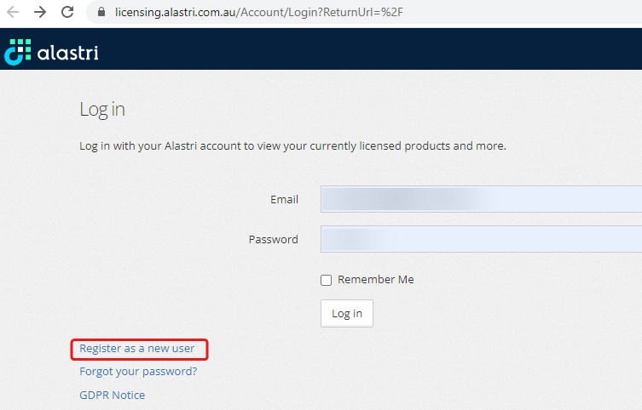Enable the Remember Me checkbox
The image size is (642, 410).
click(x=326, y=280)
